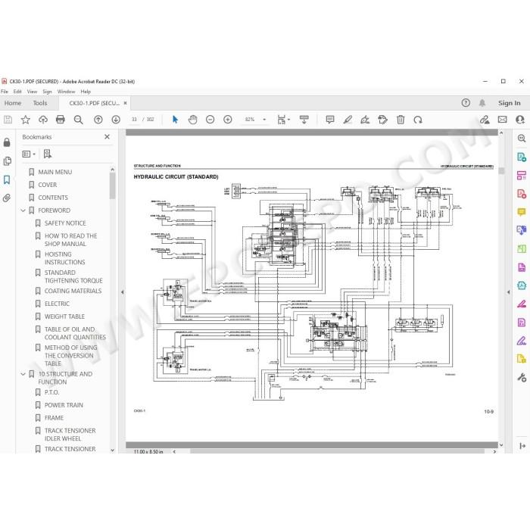This screenshot has height=530, width=530.
Task: Open bookmark options dropdown
Action: point(29,154)
